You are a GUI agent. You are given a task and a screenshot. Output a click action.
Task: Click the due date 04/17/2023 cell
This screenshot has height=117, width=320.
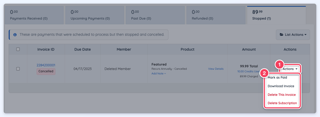tap(82, 69)
